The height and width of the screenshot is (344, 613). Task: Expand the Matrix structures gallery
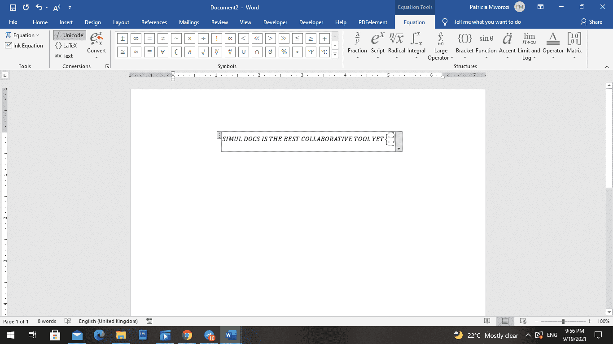click(574, 45)
